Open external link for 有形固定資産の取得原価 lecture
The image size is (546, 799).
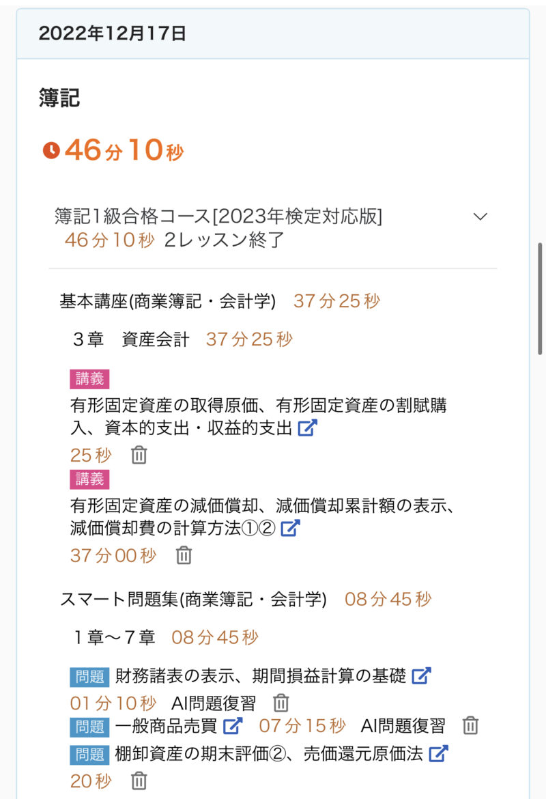point(308,428)
